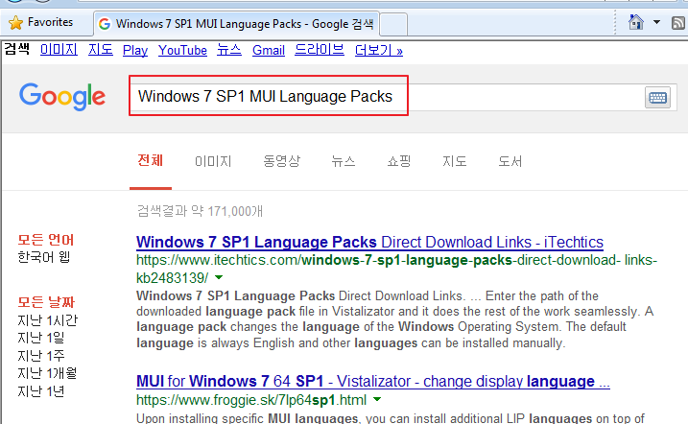Open the iTechtics Language Packs result title
The image size is (688, 424).
369,242
